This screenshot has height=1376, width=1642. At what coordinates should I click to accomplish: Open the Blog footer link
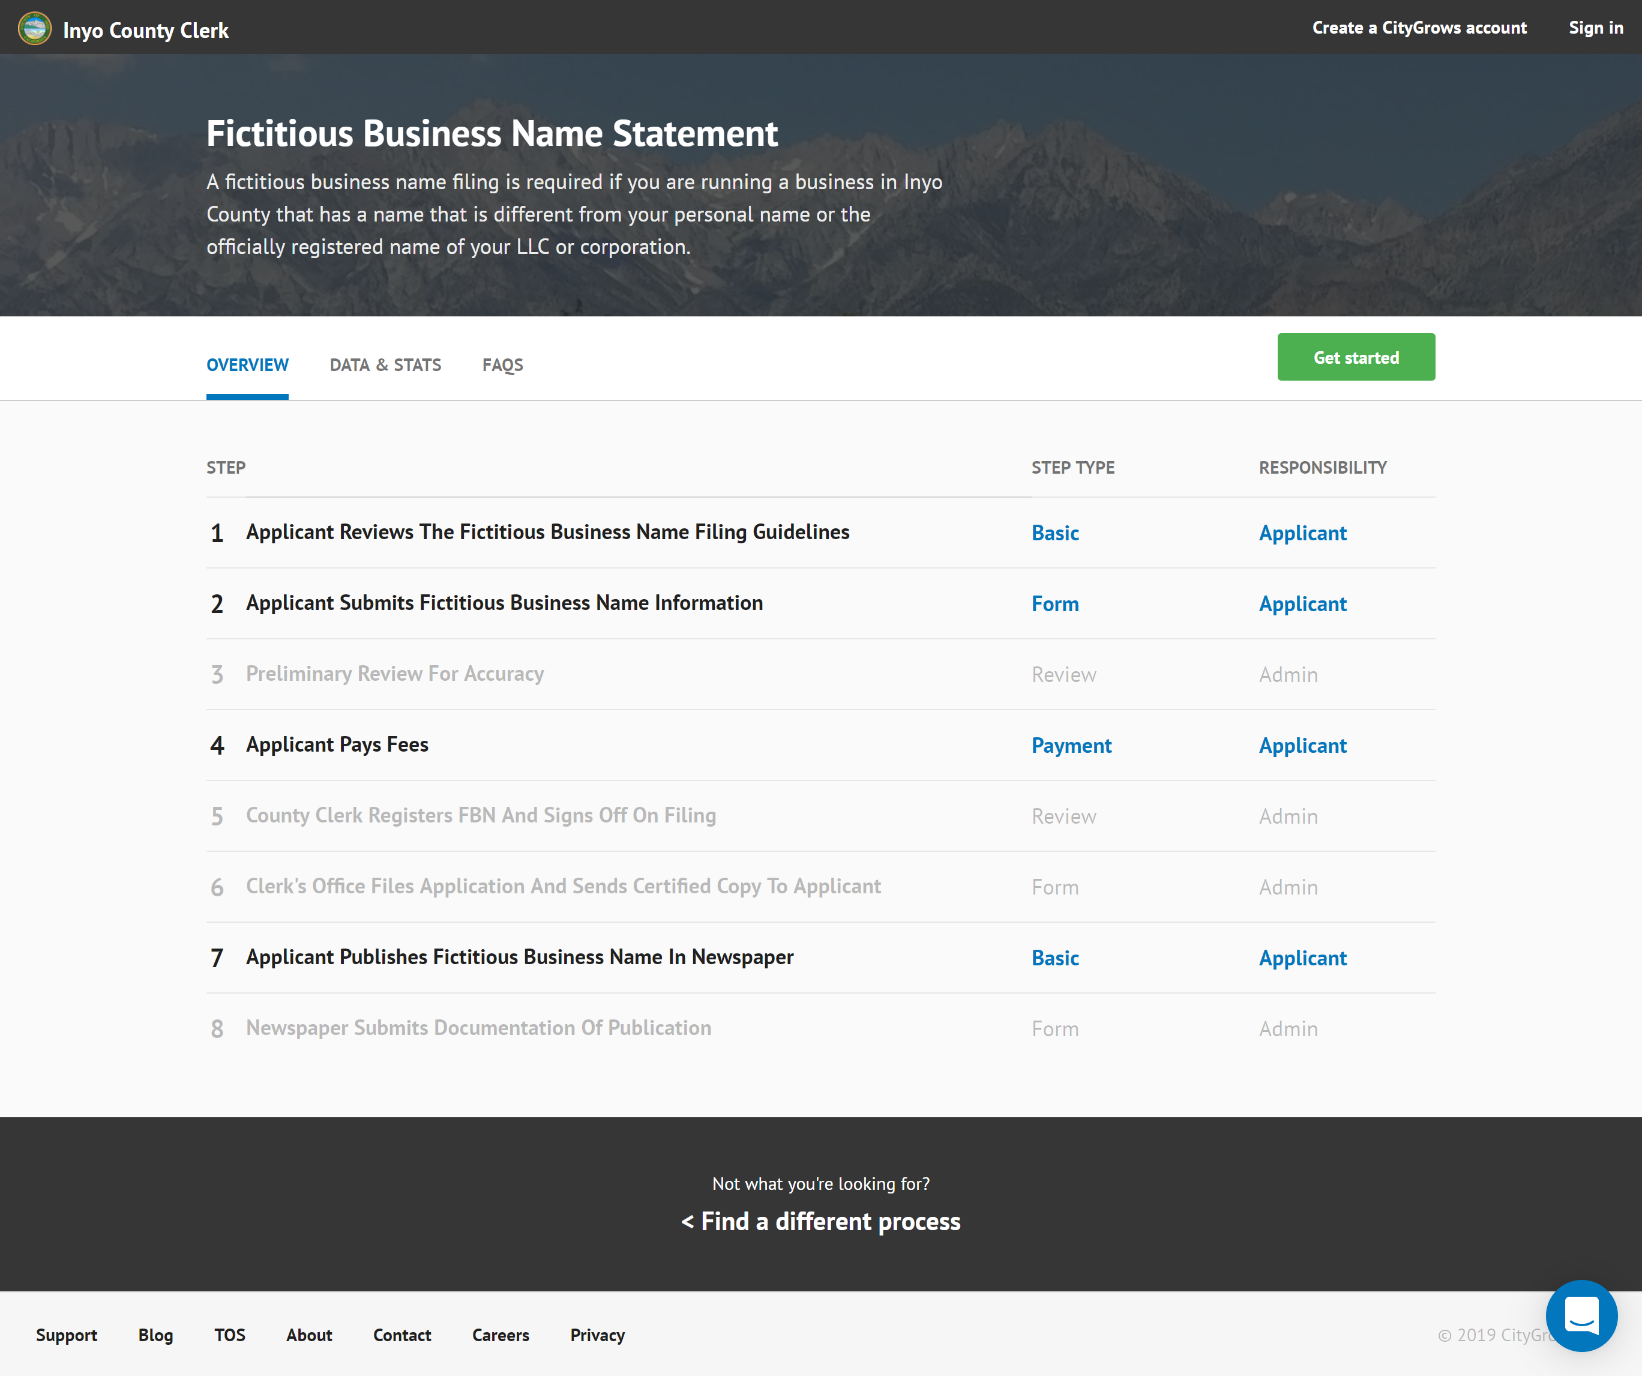(x=155, y=1335)
